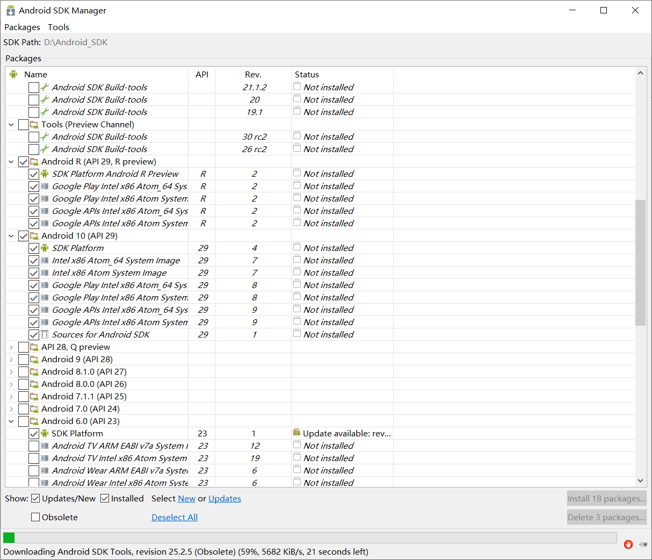Click the SDK Path value D:\Android_SDK
Image resolution: width=652 pixels, height=560 pixels.
[x=76, y=42]
